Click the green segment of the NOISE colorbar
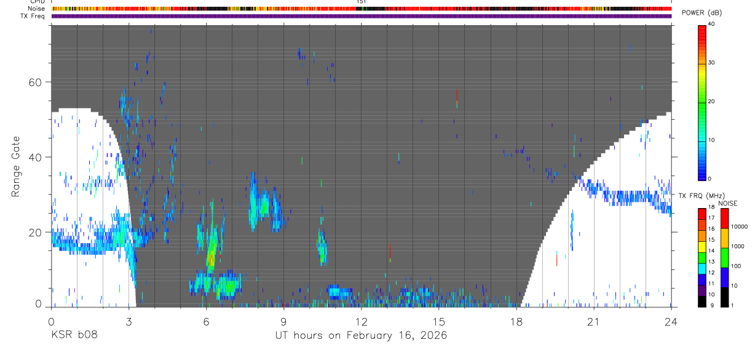This screenshot has height=348, width=755. click(x=724, y=258)
